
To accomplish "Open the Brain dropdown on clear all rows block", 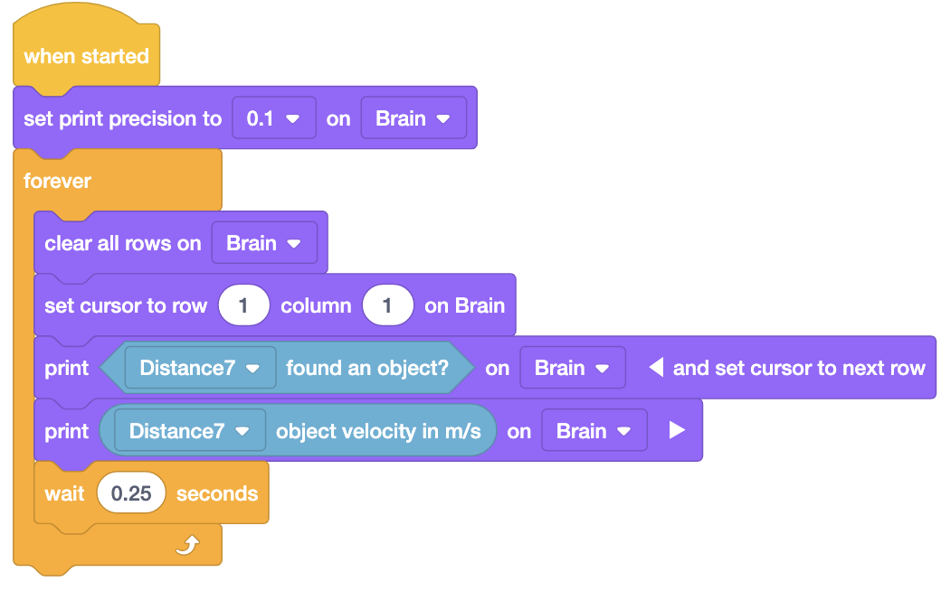I will pyautogui.click(x=265, y=243).
